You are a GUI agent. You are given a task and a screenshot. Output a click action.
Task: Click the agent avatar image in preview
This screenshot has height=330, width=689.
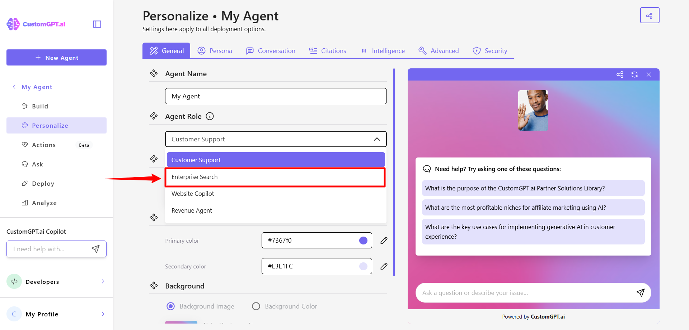coord(533,110)
